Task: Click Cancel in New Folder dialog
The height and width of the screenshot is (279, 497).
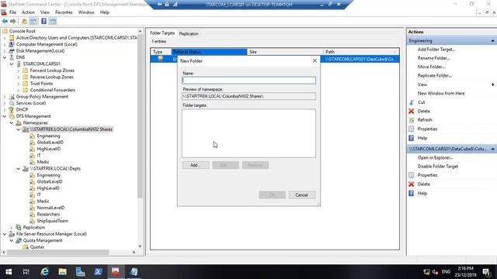Action: (x=301, y=195)
